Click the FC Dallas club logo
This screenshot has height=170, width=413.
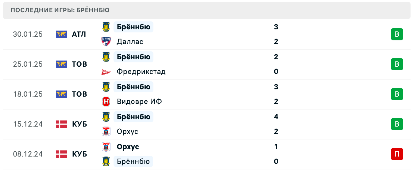106,42
